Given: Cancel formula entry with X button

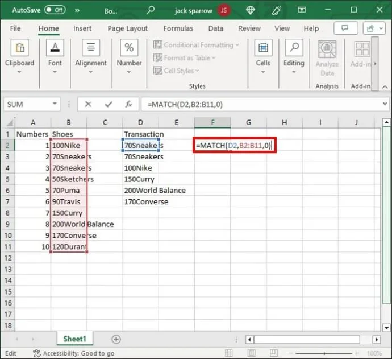Looking at the screenshot, I should (x=88, y=104).
